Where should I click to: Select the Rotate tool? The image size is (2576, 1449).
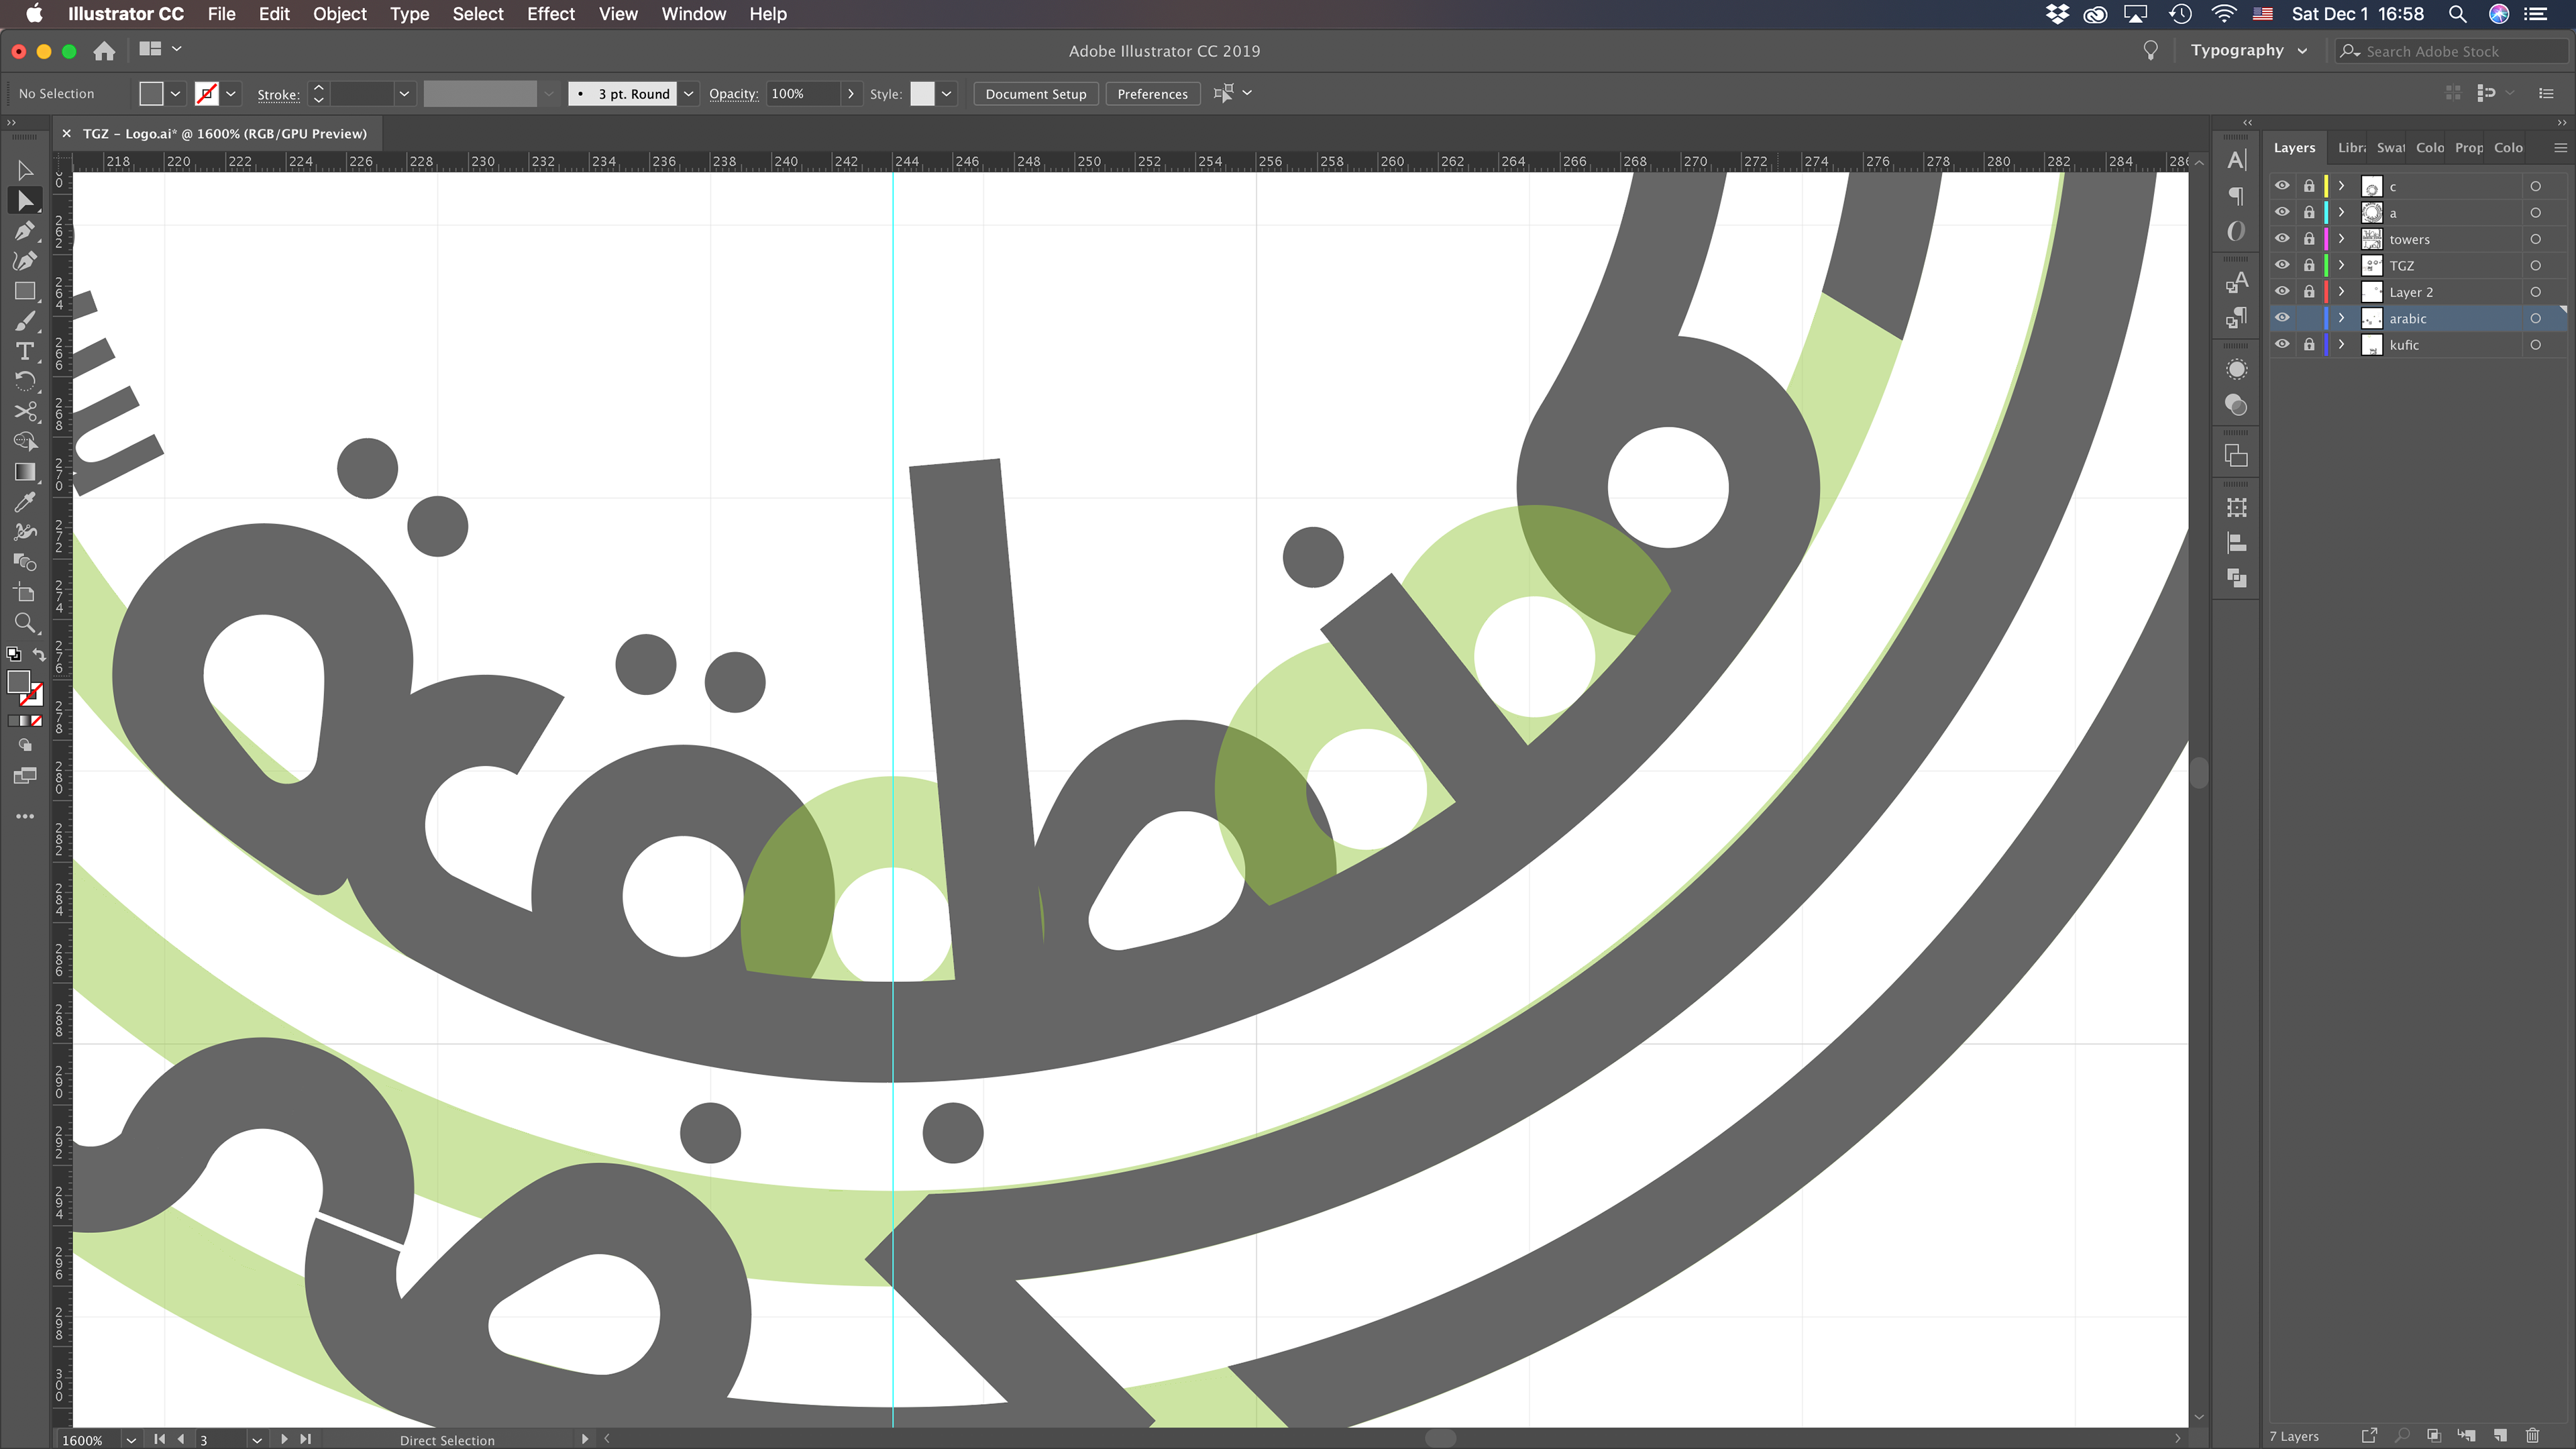25,381
